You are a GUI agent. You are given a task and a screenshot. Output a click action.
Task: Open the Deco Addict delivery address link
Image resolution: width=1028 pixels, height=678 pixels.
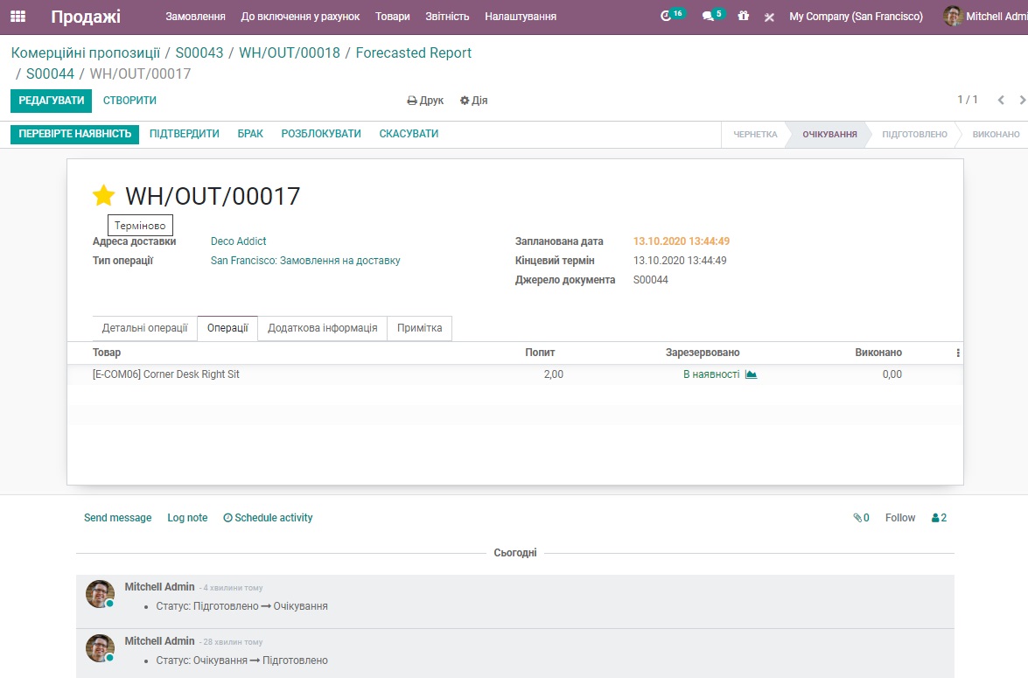point(238,241)
